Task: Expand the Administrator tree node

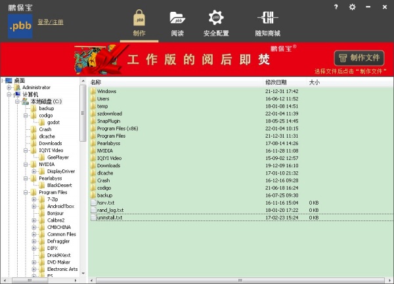Action: tap(9, 87)
